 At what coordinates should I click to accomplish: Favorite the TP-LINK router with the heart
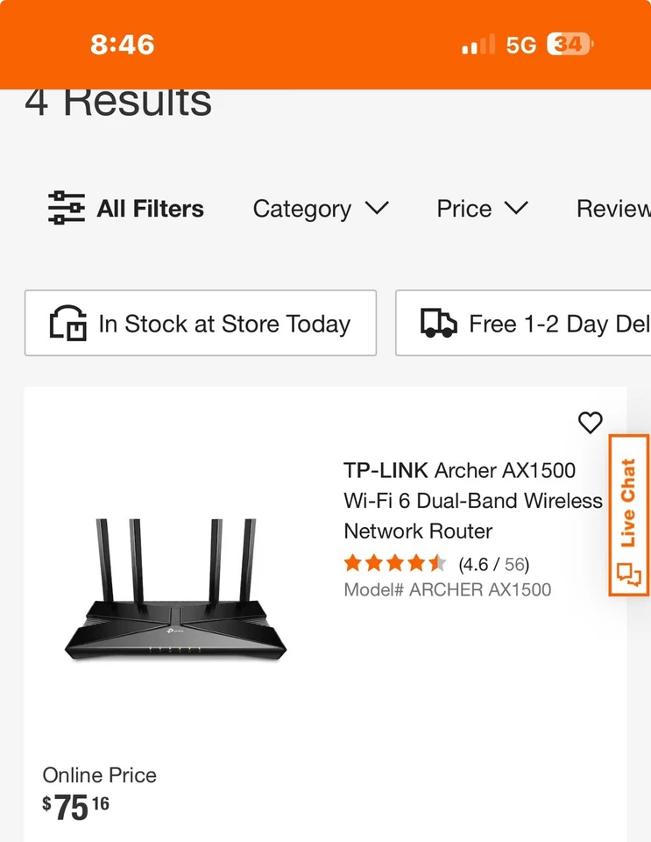pos(589,423)
